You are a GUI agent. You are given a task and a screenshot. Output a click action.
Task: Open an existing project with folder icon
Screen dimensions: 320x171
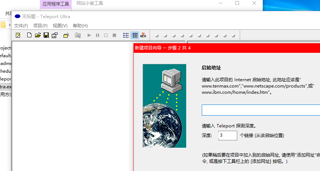pos(38,35)
